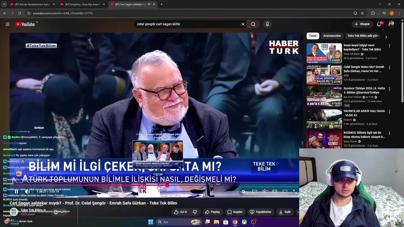This screenshot has width=404, height=227.
Task: Mute the player volume speaker icon
Action: tap(27, 192)
